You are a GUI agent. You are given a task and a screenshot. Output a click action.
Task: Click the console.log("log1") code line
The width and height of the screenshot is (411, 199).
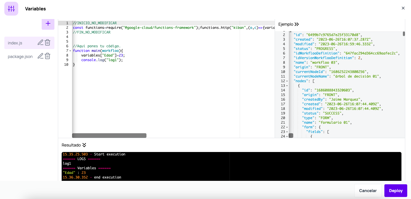102,60
